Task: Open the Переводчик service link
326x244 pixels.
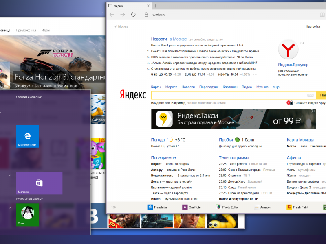Action: pos(209,87)
